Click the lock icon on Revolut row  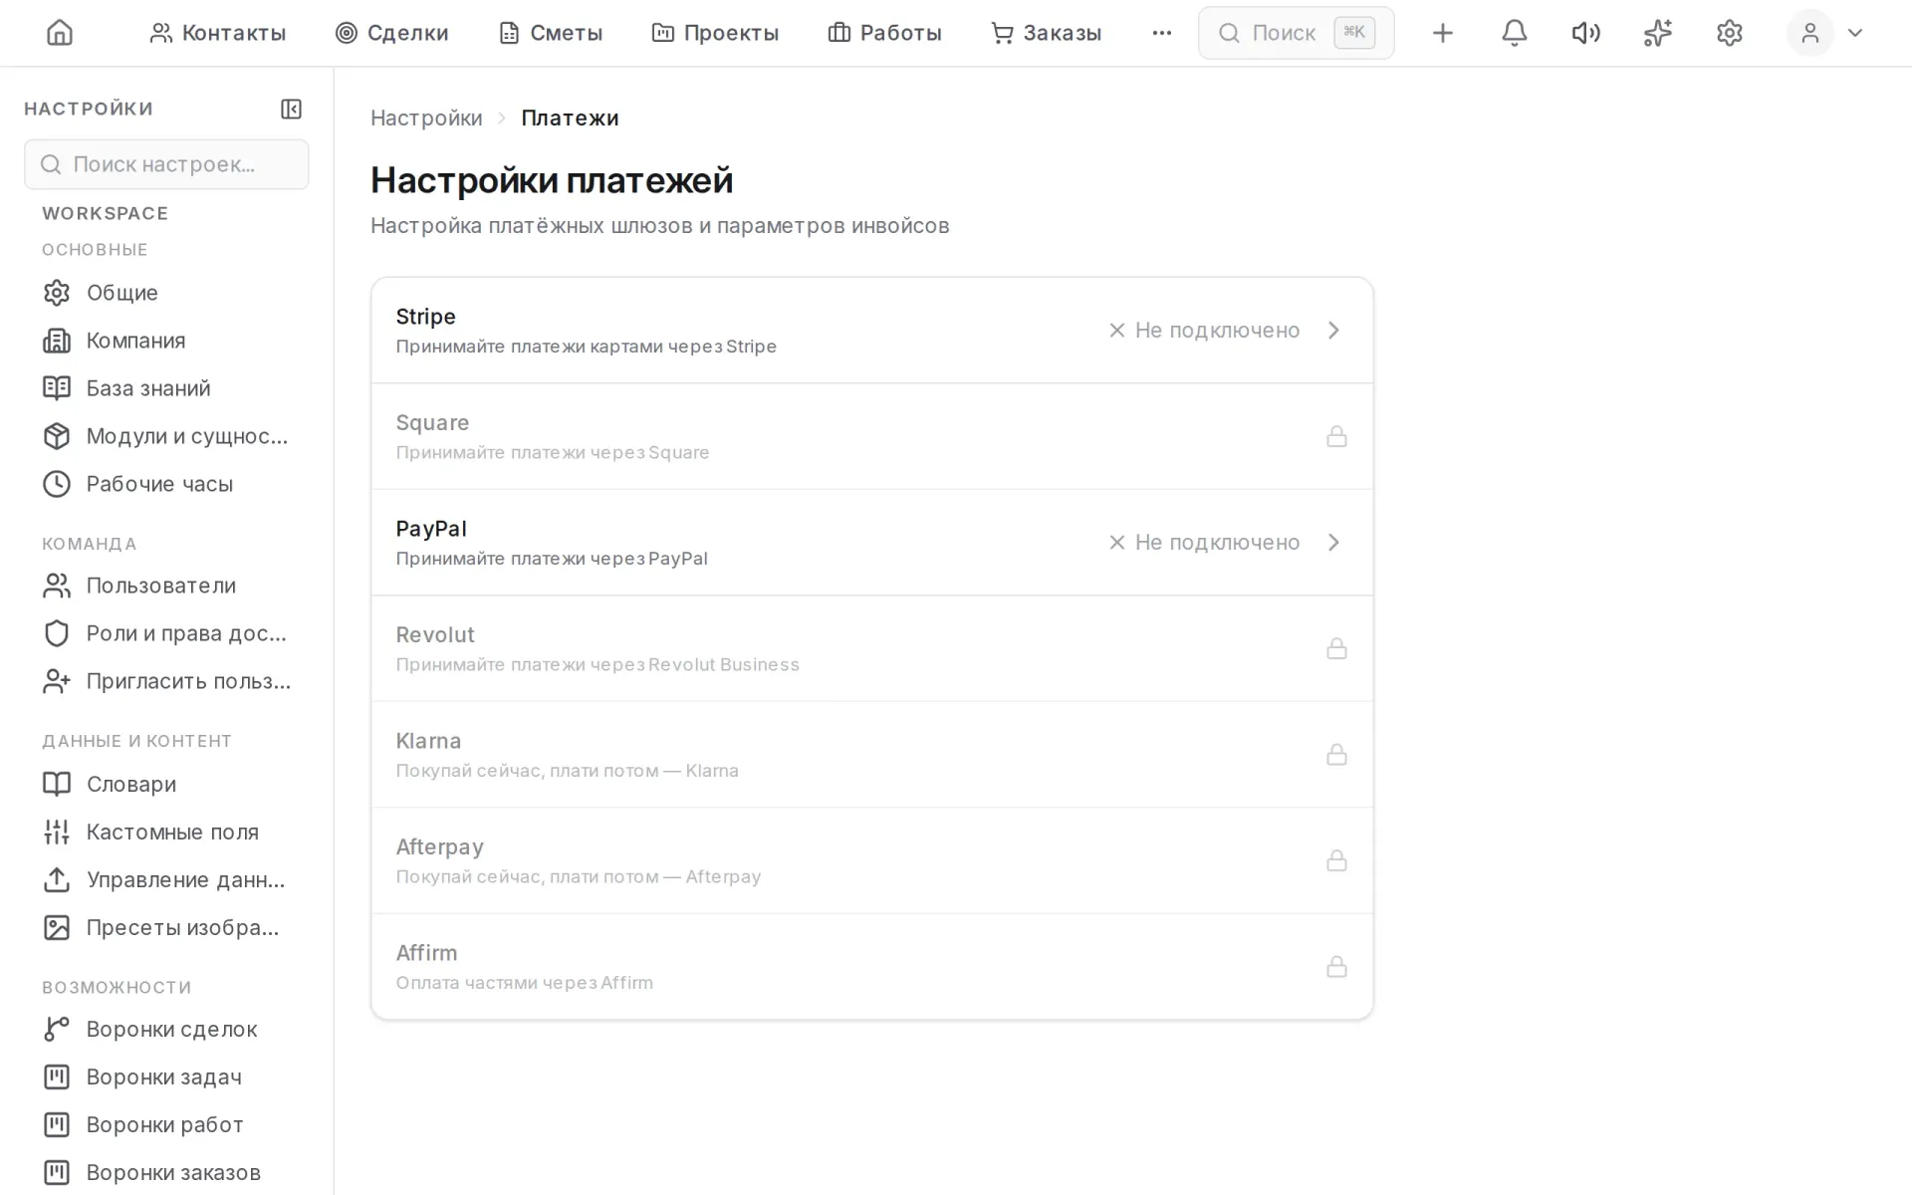click(x=1336, y=648)
